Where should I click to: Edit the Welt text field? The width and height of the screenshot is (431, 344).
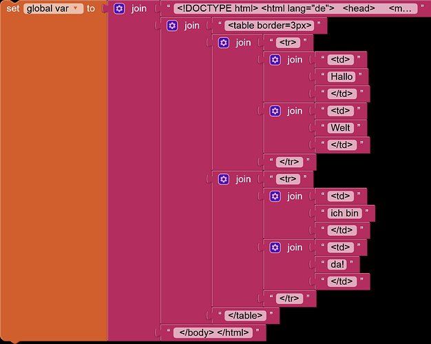(x=341, y=128)
